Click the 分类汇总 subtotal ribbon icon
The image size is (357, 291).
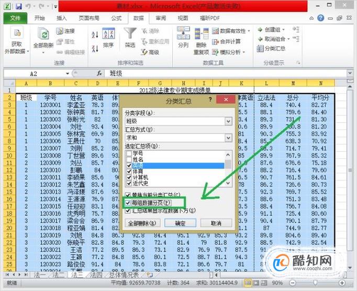click(x=260, y=48)
